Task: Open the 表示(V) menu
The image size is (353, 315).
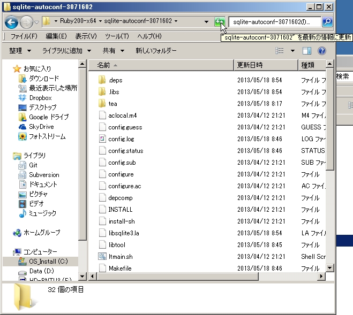Action: click(x=86, y=36)
